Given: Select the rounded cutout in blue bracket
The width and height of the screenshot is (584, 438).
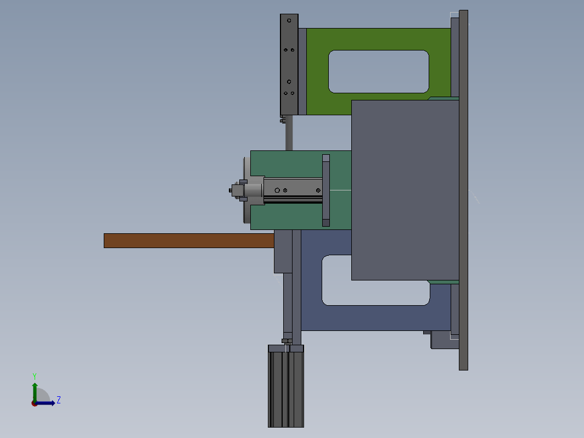Looking at the screenshot, I should pos(376,293).
